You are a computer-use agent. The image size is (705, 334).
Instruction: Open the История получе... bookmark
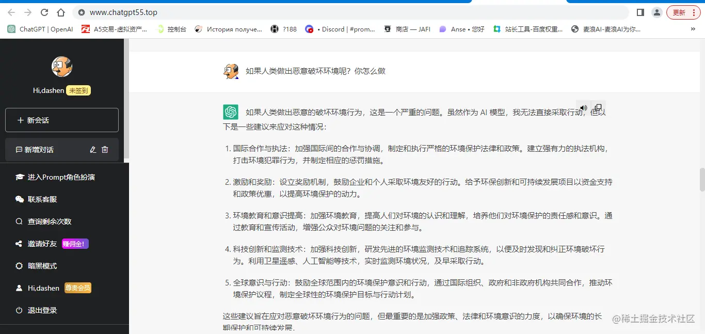228,29
